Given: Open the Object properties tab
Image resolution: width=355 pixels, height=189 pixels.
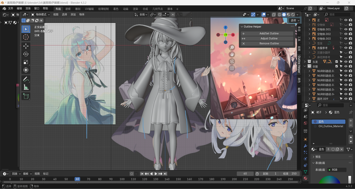Looking at the screenshot, I should (305, 139).
